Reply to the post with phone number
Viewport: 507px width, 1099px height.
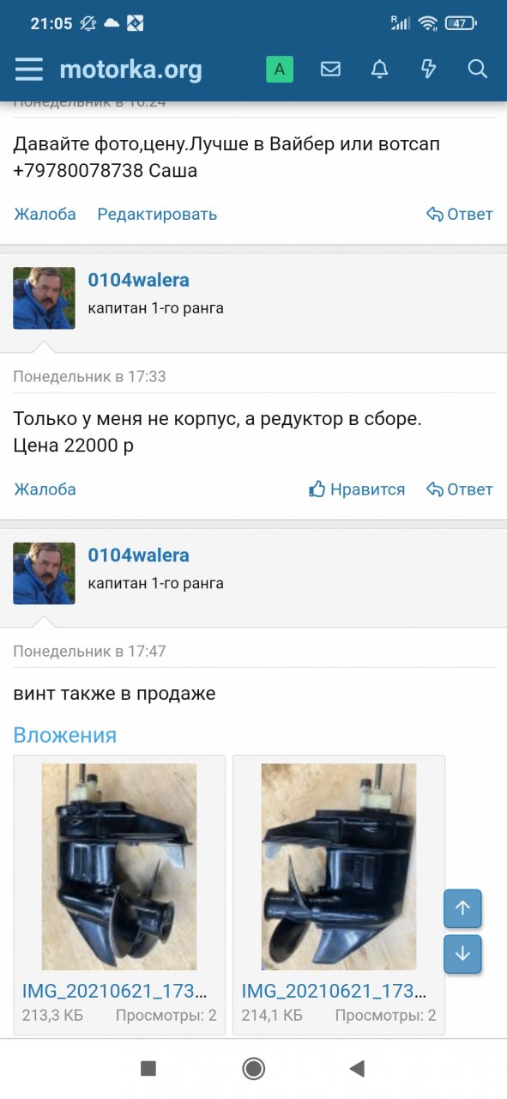point(460,214)
